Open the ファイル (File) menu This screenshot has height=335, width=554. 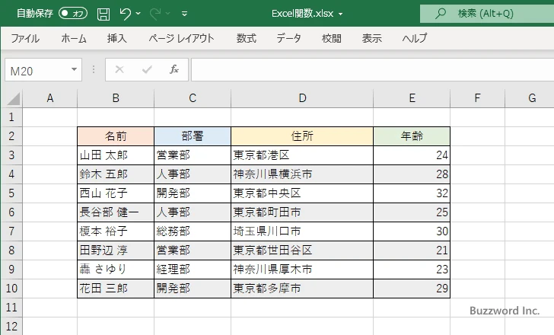[25, 38]
